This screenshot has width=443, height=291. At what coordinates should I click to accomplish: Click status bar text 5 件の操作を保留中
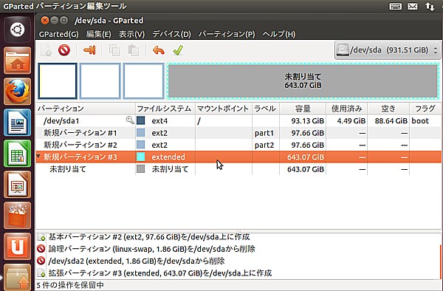(x=70, y=285)
